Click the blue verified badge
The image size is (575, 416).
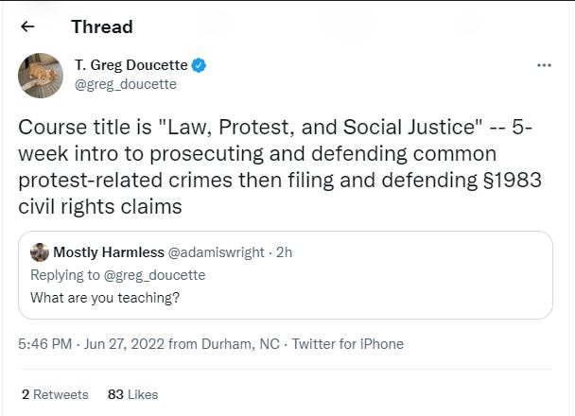pos(199,65)
